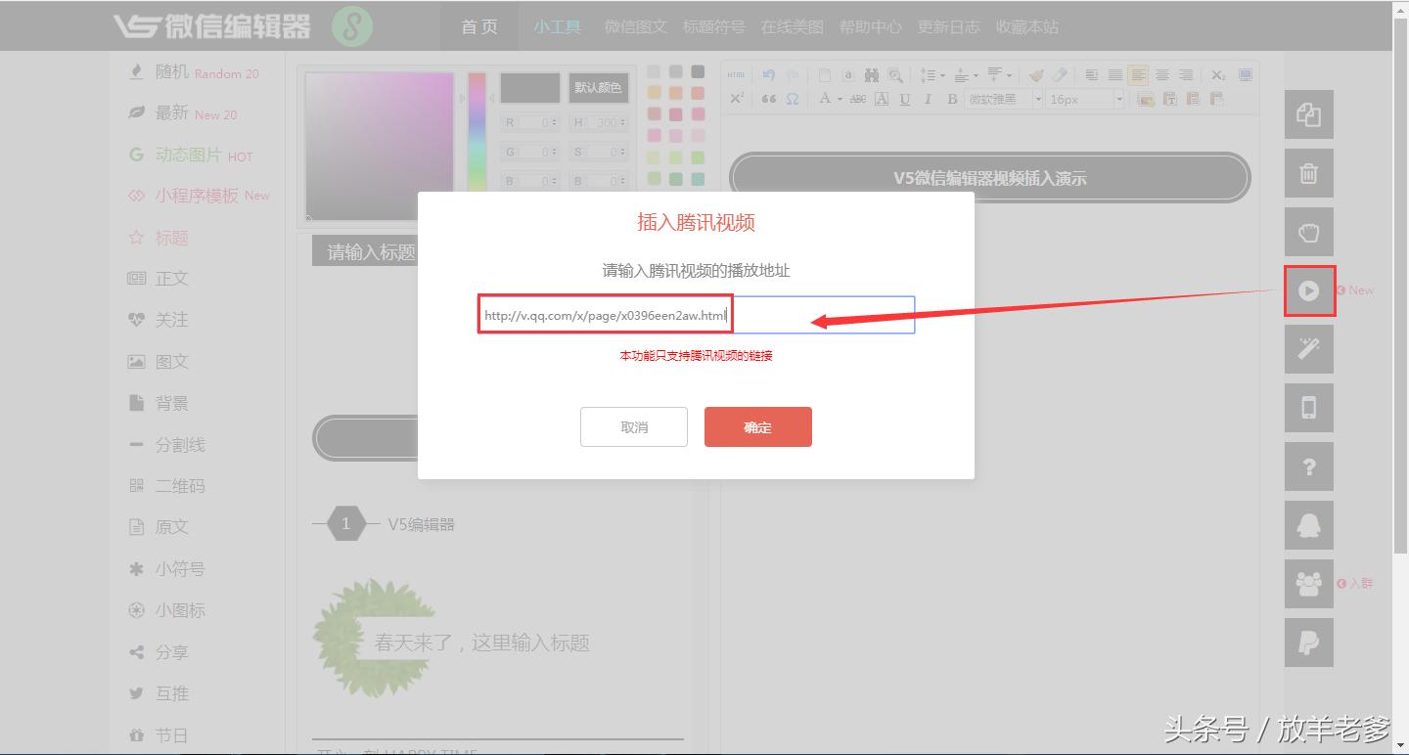Click the superscript X icon
1409x755 pixels.
click(737, 99)
